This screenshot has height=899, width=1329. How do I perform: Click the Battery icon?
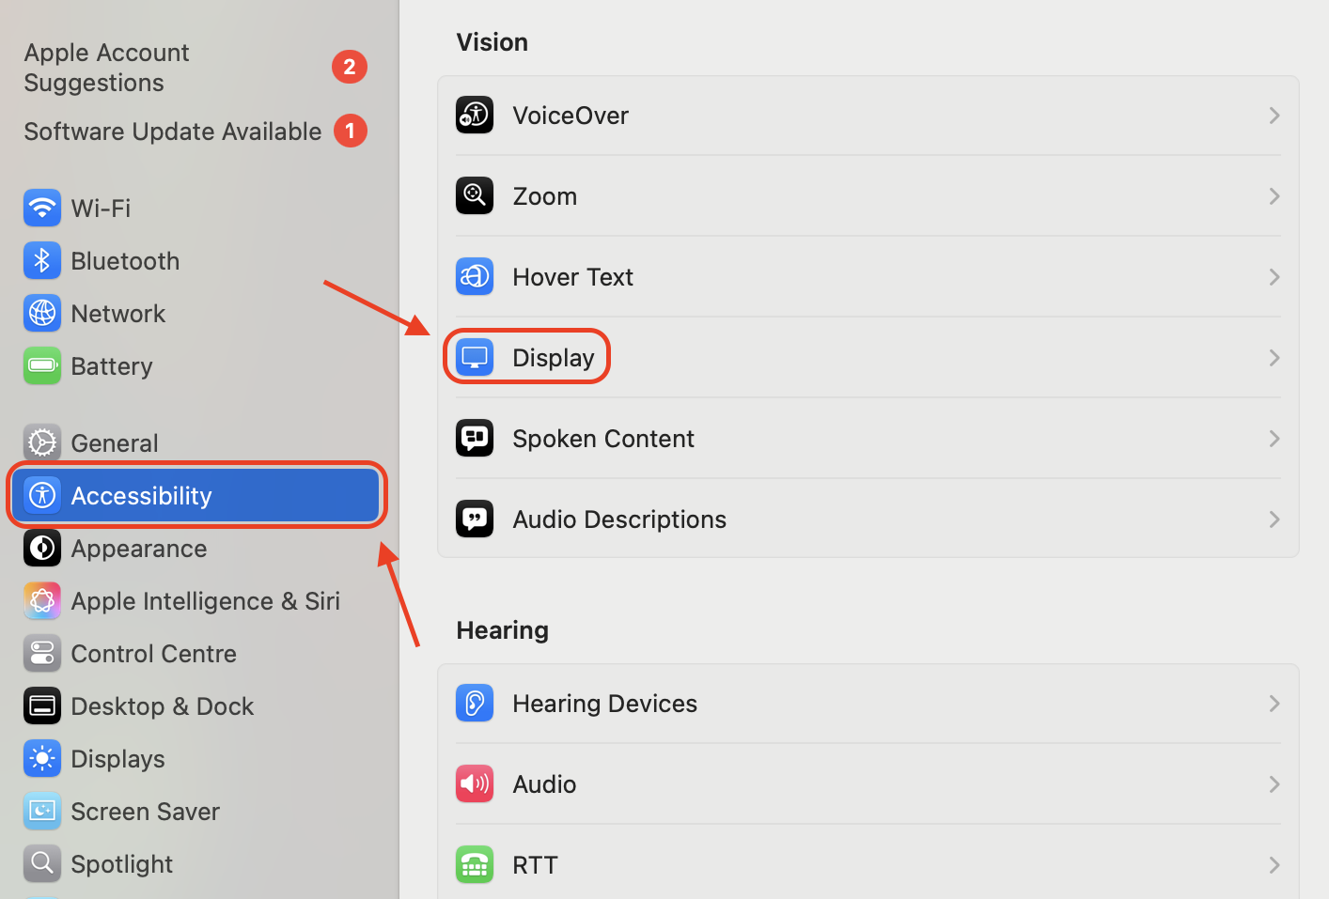(41, 365)
